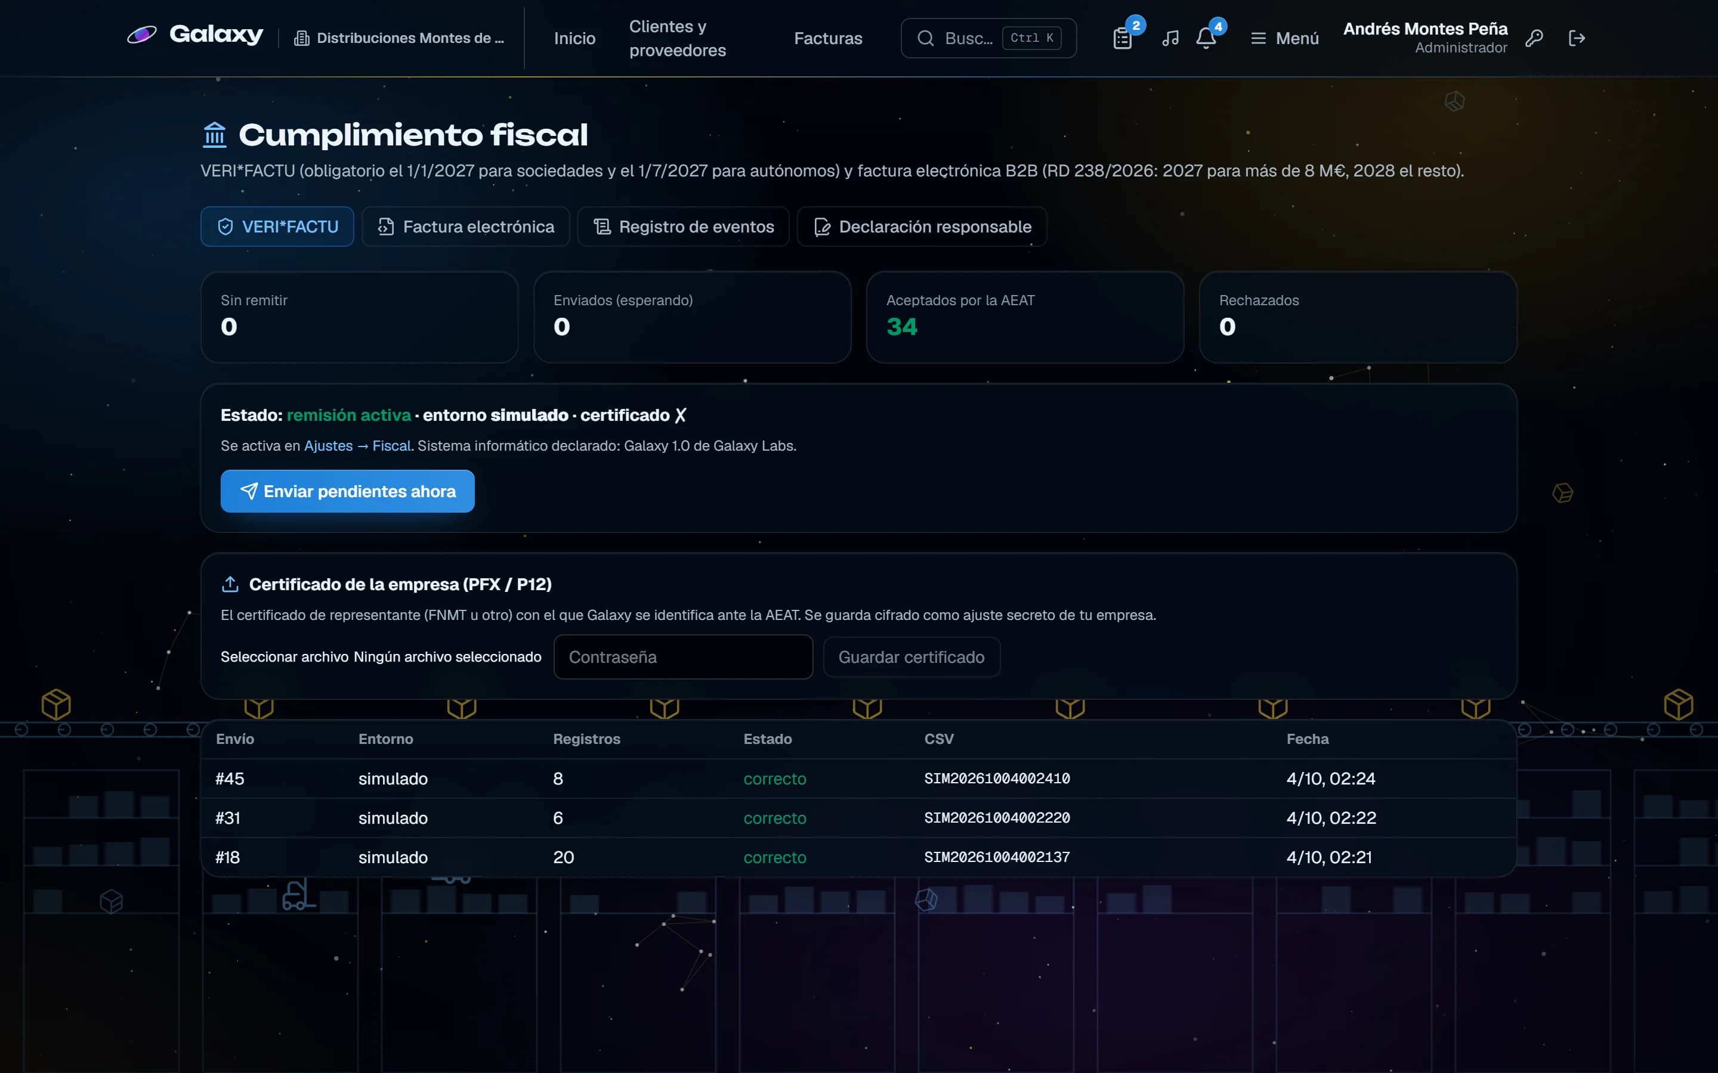
Task: Open the music note icon
Action: click(1170, 38)
